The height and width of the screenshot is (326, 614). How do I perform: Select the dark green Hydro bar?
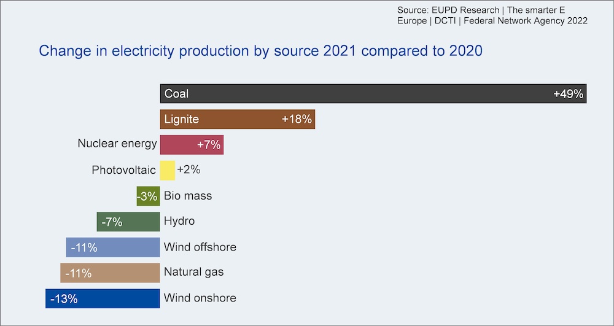tap(128, 222)
